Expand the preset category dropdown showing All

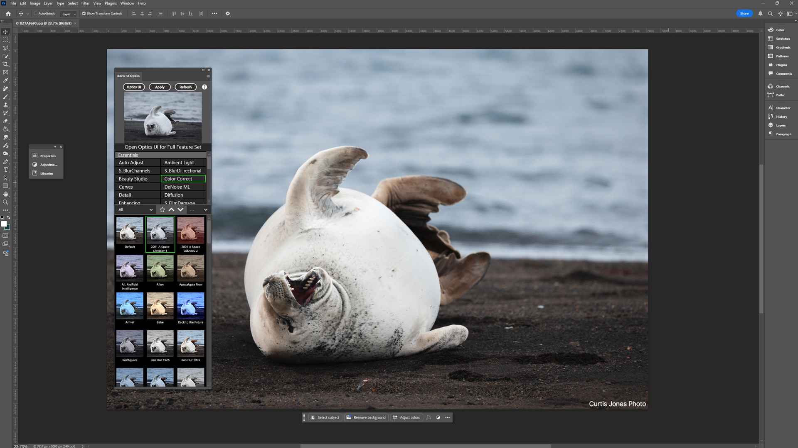[135, 209]
